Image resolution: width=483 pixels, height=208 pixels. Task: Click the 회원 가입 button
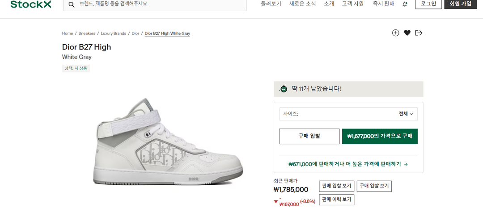pyautogui.click(x=460, y=4)
